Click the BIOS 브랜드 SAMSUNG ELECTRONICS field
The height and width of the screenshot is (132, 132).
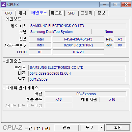77,67
